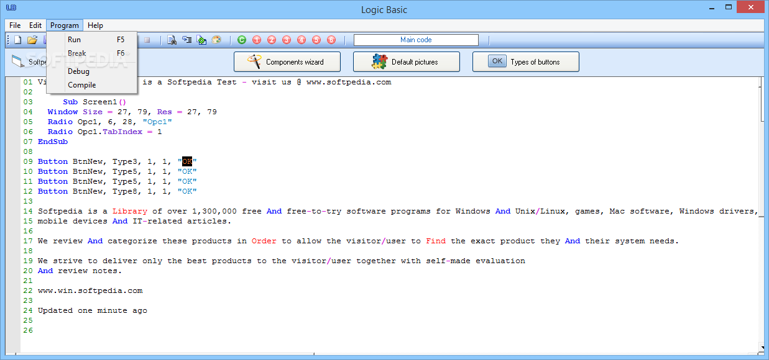Screen dimensions: 769x360
Task: Click Type8 in line 12
Action: (125, 191)
